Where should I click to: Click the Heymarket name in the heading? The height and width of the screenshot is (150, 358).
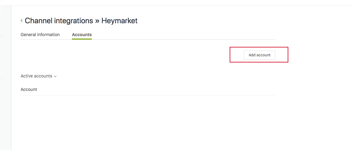click(x=119, y=21)
